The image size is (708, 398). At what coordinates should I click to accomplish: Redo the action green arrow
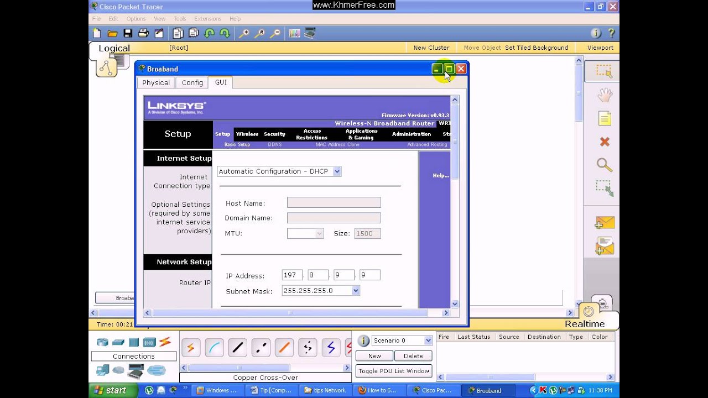tap(225, 33)
